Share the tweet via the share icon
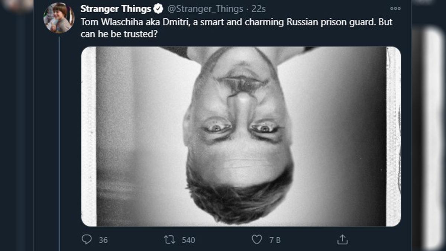 point(342,239)
